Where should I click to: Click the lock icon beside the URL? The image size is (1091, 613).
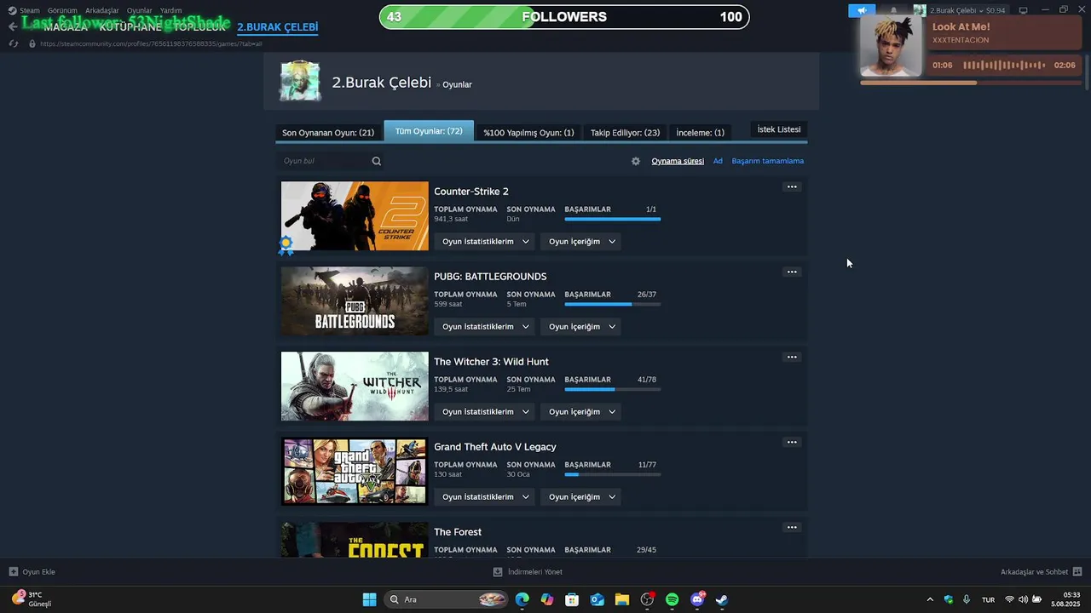32,43
